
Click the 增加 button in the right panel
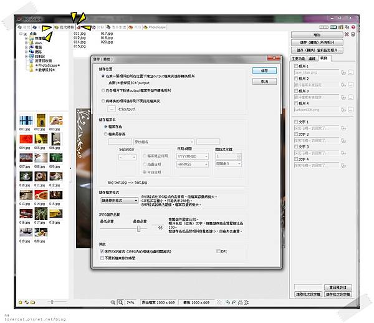(317, 35)
